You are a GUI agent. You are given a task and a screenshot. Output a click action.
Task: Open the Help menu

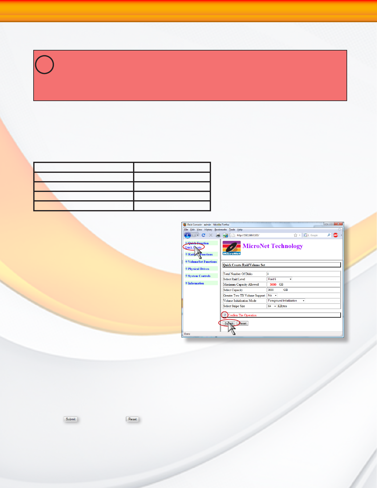[240, 230]
